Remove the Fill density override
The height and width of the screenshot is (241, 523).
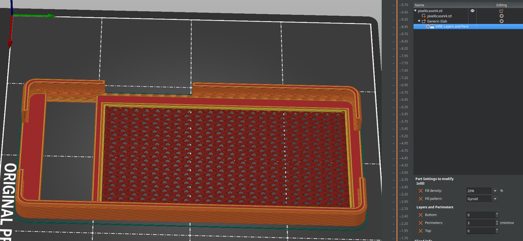[x=420, y=190]
